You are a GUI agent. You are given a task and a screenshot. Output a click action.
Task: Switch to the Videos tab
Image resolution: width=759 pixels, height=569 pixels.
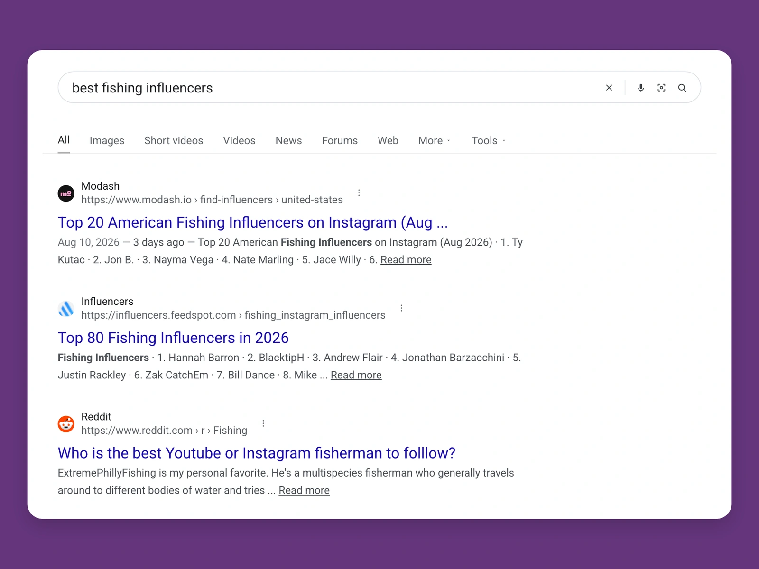point(239,141)
